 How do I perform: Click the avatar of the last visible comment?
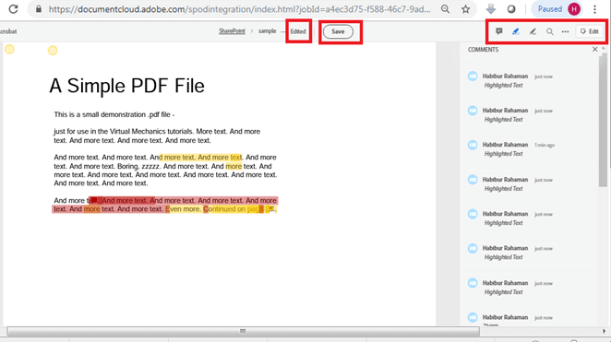point(473,317)
